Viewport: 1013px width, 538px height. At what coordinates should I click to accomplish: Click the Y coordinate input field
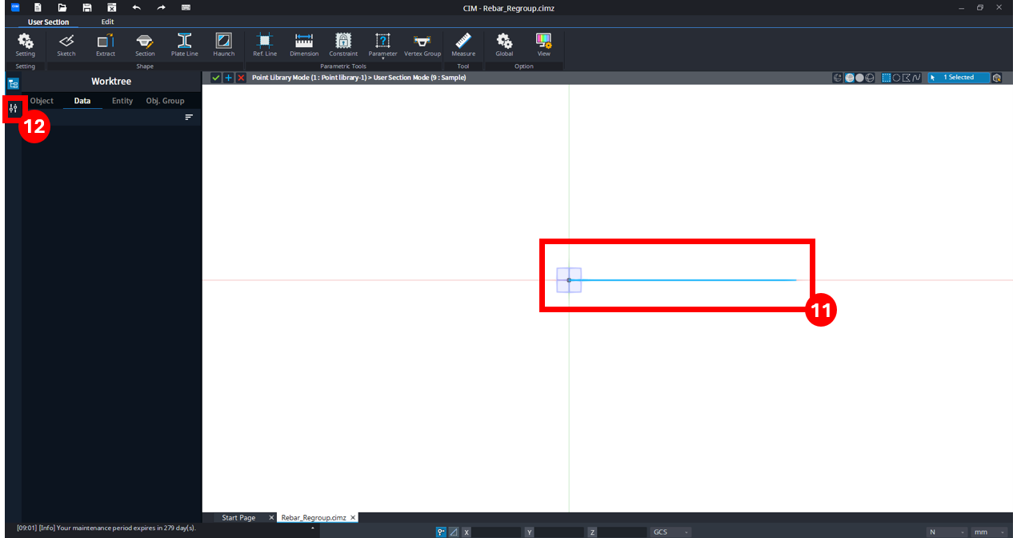559,532
